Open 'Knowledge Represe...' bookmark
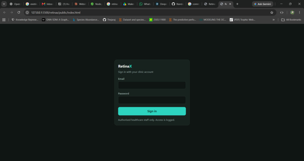The height and width of the screenshot is (161, 304). point(25,20)
